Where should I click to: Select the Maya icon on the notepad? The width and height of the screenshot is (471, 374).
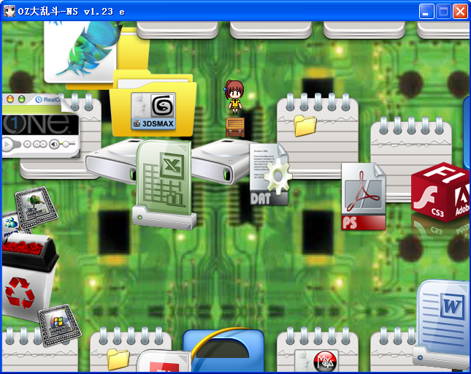(x=317, y=360)
